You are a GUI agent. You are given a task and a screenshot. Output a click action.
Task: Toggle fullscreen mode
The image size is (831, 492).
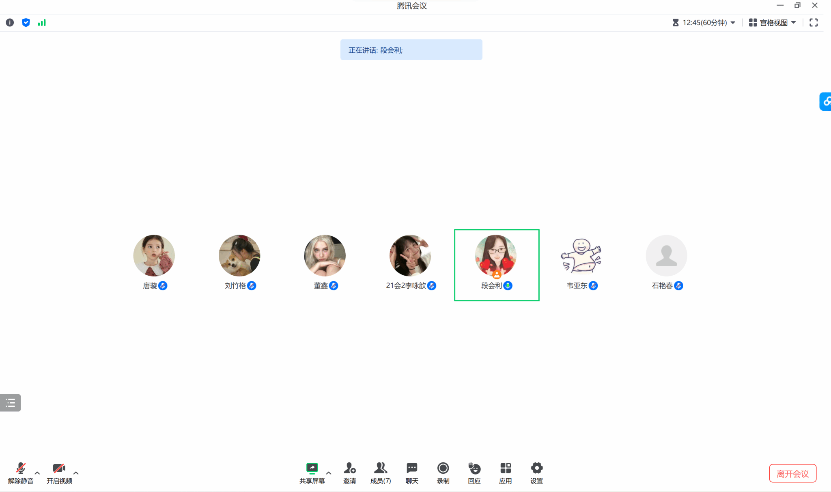click(813, 23)
